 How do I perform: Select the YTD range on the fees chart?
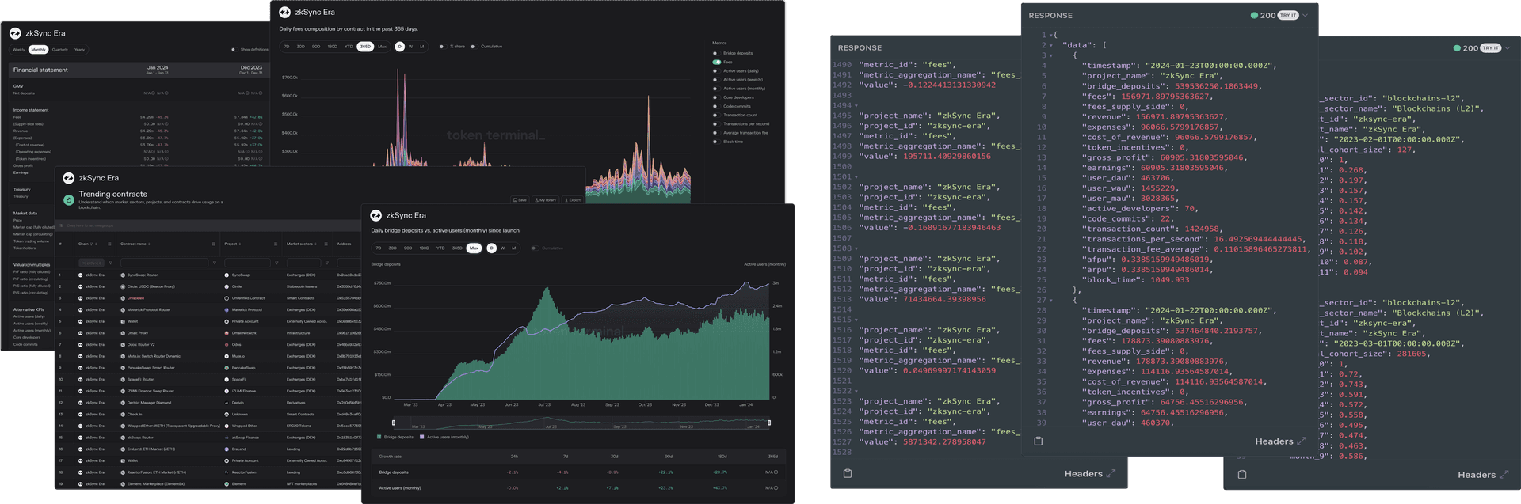(349, 47)
